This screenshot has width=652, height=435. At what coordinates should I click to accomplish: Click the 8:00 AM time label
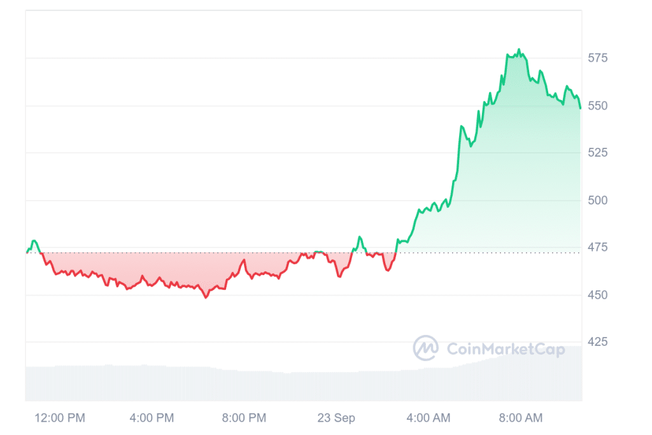521,418
